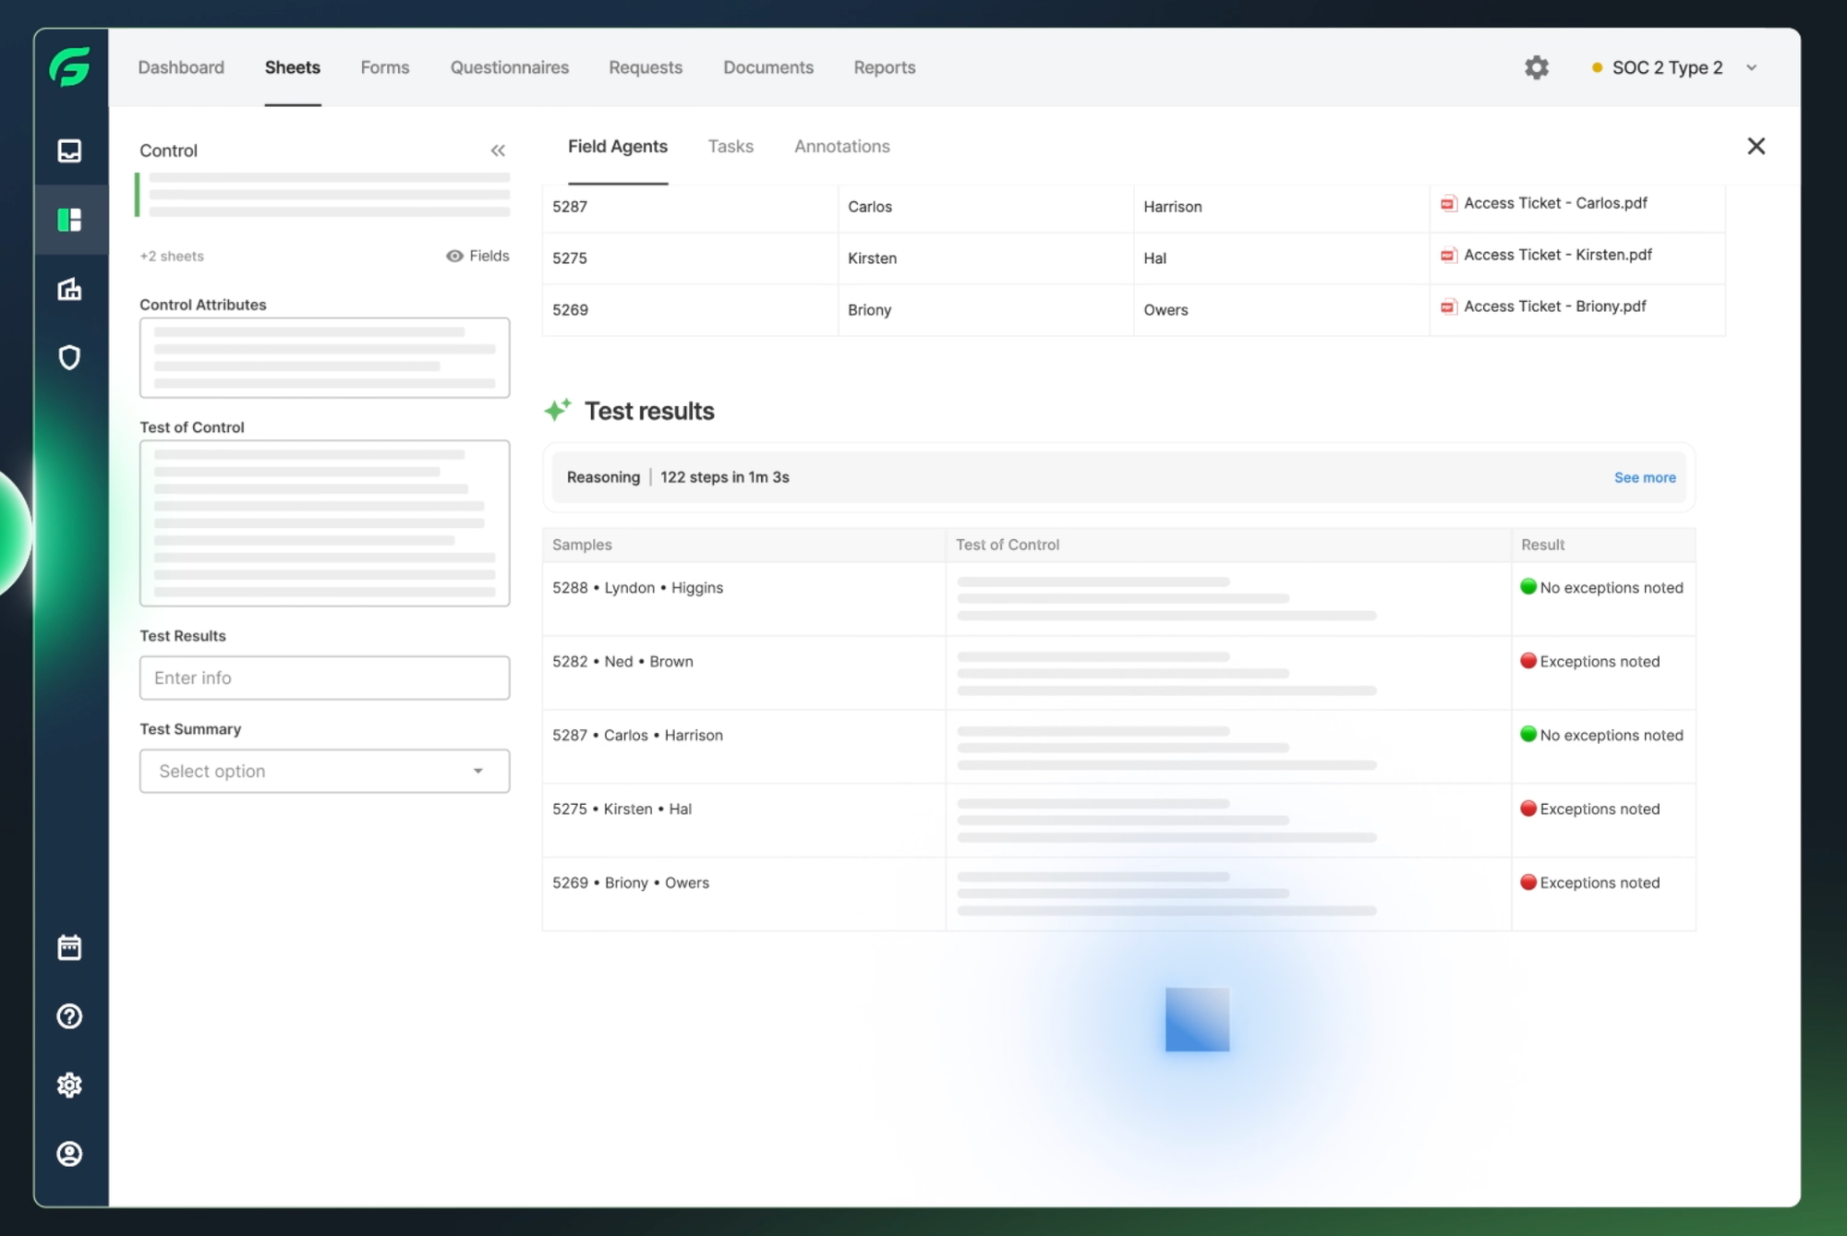Go to the Questionnaires menu item
The height and width of the screenshot is (1236, 1847).
[x=509, y=67]
